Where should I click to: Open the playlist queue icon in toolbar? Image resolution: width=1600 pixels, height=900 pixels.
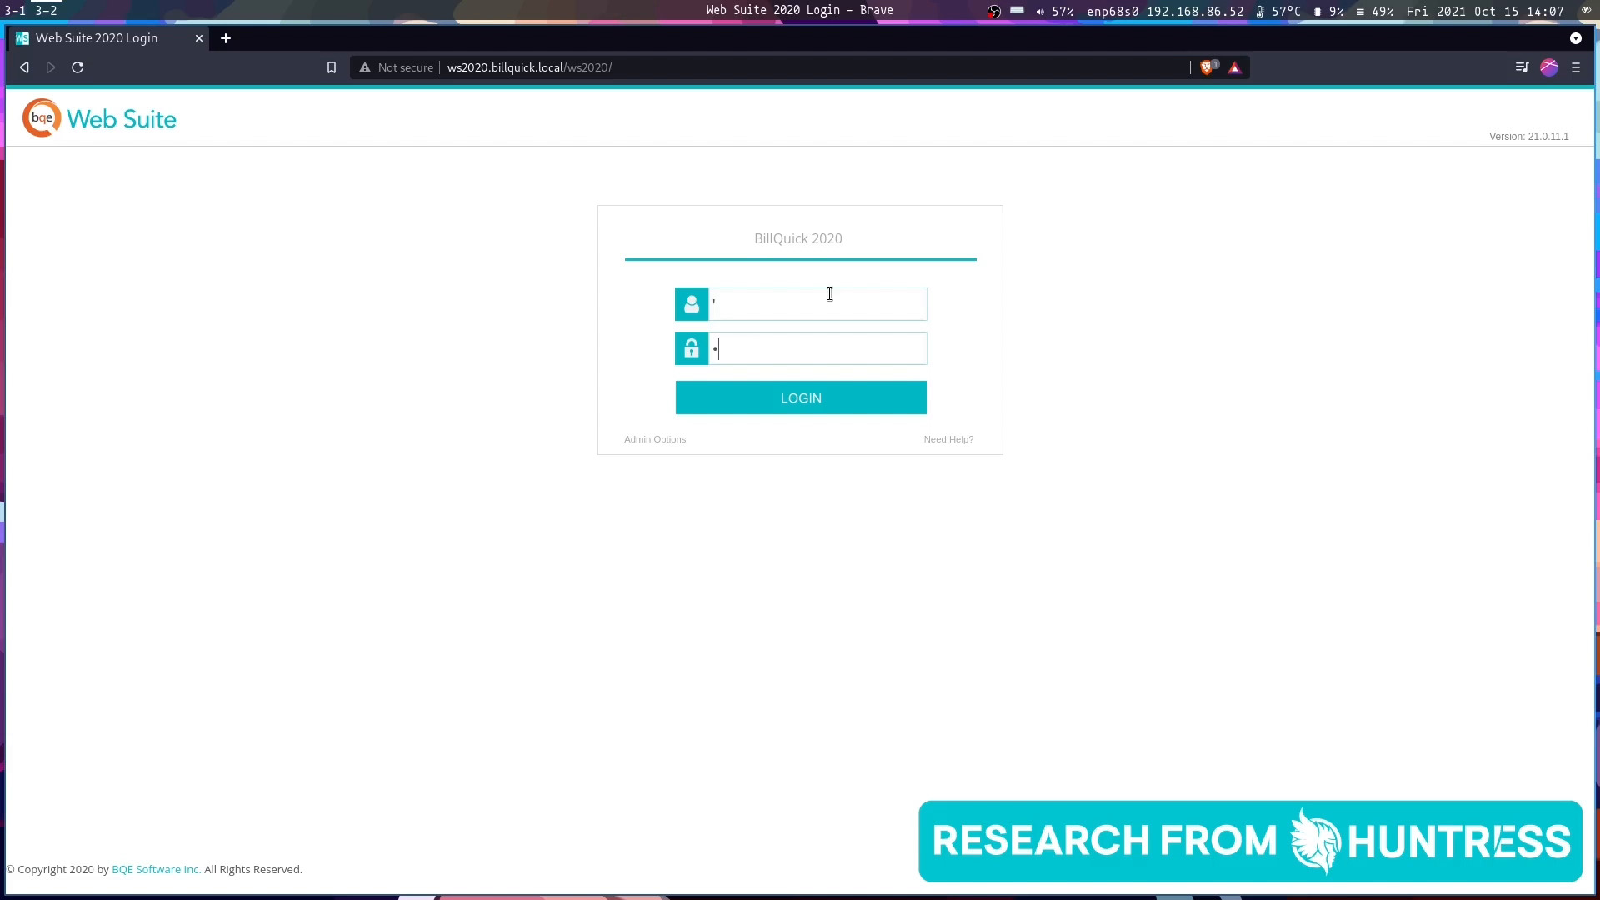click(x=1522, y=67)
